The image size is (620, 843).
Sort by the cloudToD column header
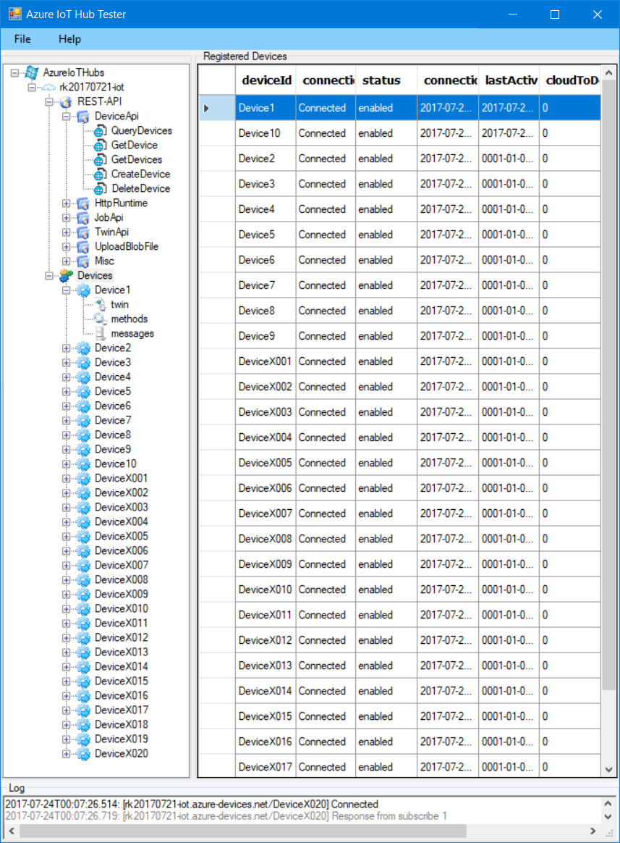point(570,80)
